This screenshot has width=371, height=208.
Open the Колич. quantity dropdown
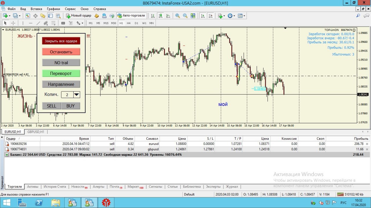click(77, 95)
